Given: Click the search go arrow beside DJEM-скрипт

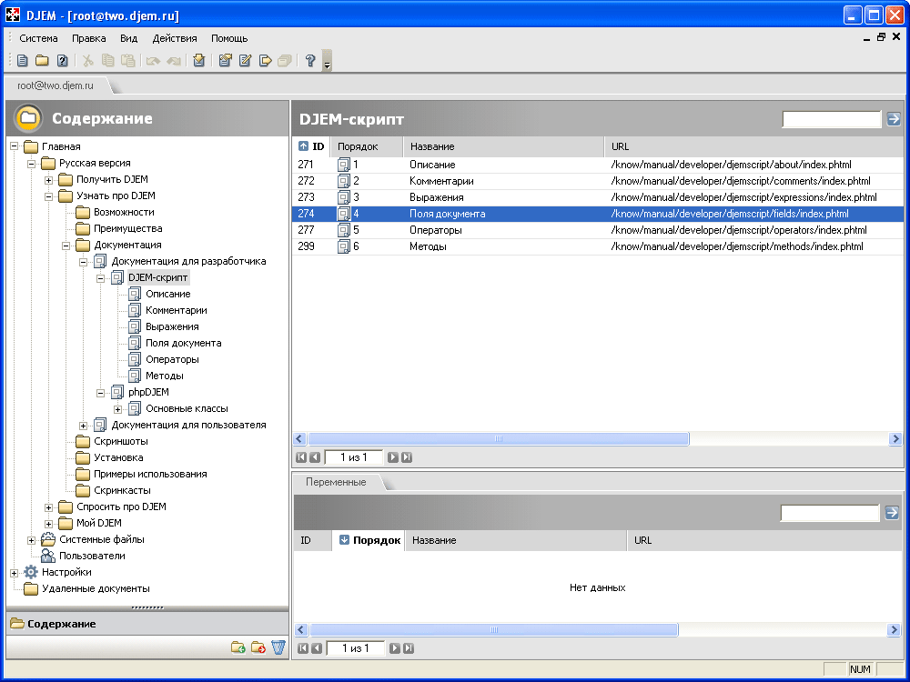Looking at the screenshot, I should point(894,119).
